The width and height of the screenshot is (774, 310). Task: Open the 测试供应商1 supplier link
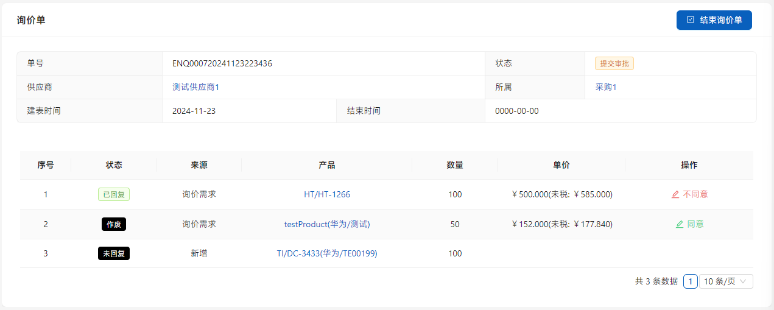coord(195,87)
